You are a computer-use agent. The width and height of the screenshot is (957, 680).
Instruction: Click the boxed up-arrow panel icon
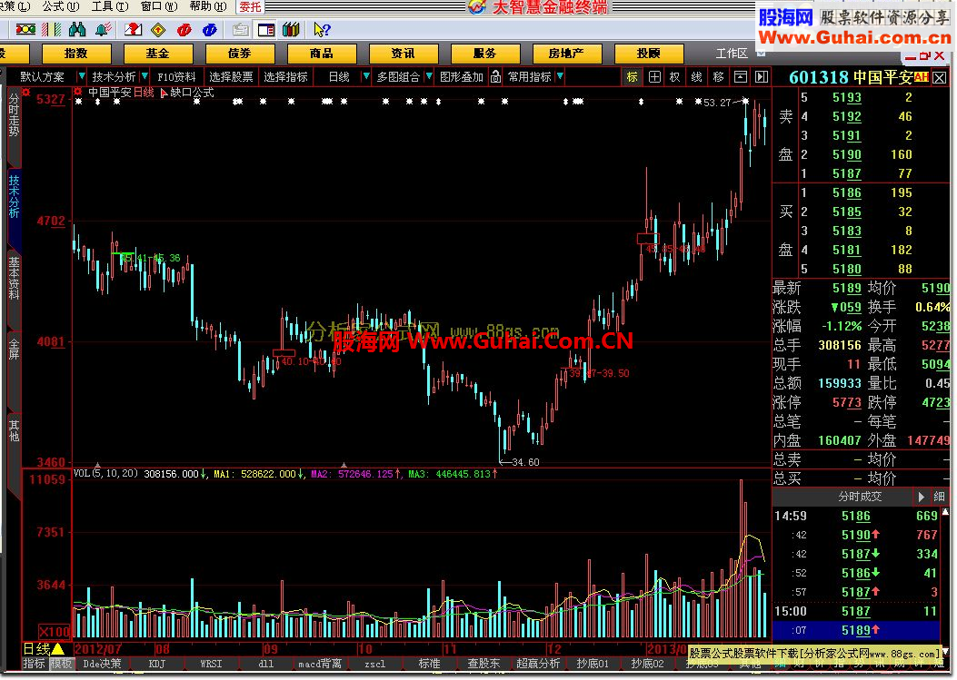click(x=741, y=77)
